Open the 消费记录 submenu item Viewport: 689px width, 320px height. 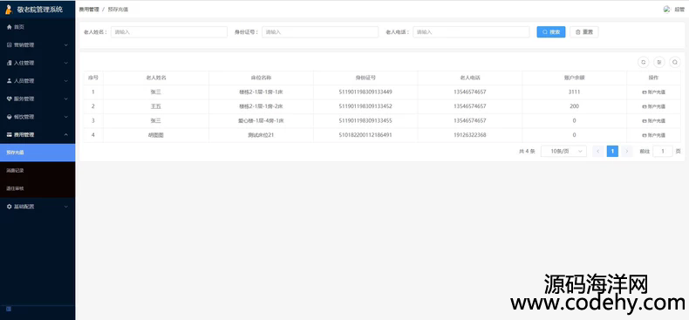click(38, 171)
